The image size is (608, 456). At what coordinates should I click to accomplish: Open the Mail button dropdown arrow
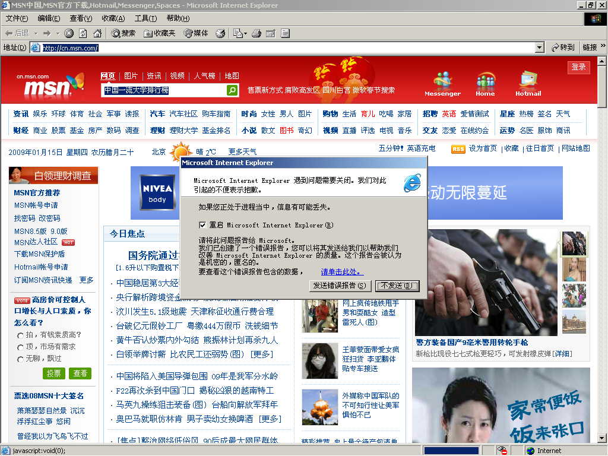click(245, 34)
